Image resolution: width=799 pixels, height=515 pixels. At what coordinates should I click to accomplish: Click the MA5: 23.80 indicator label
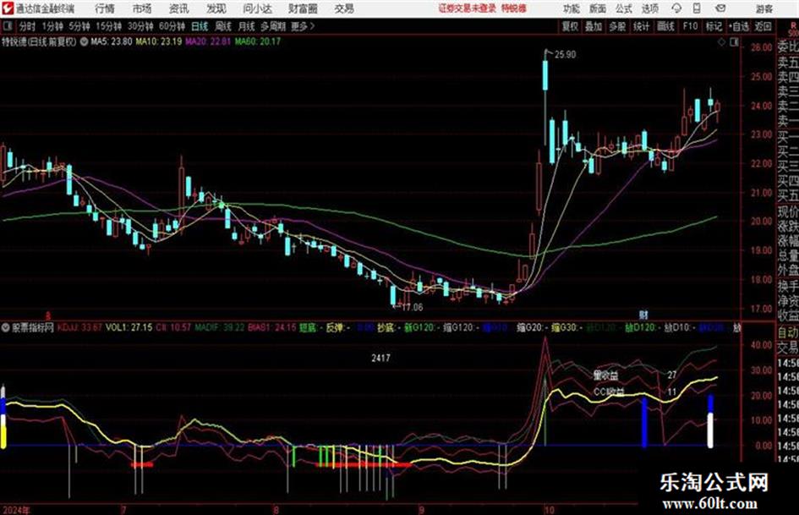tap(111, 41)
